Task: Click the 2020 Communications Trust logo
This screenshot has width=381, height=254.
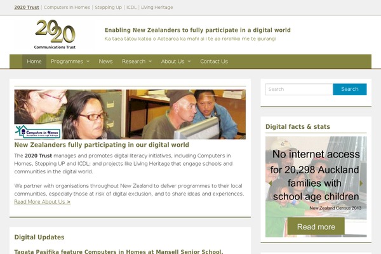Action: click(55, 34)
